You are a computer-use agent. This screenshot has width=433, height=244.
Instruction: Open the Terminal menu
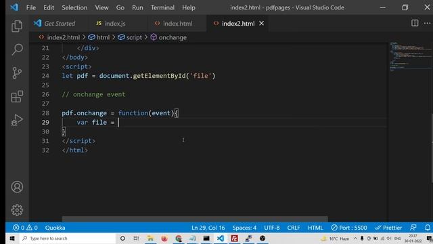(162, 7)
